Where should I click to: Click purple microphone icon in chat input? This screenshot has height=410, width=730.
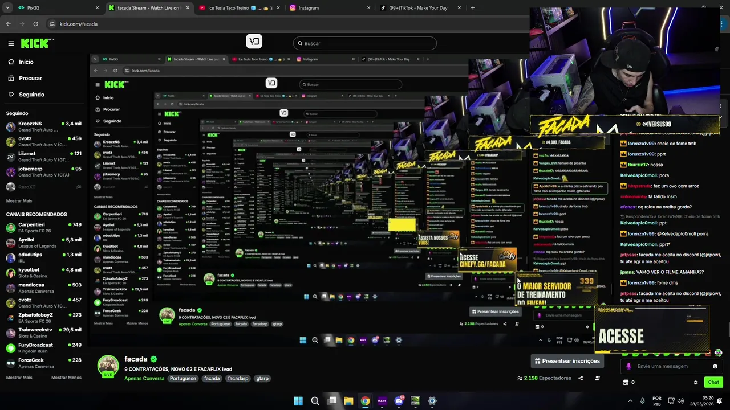click(628, 366)
